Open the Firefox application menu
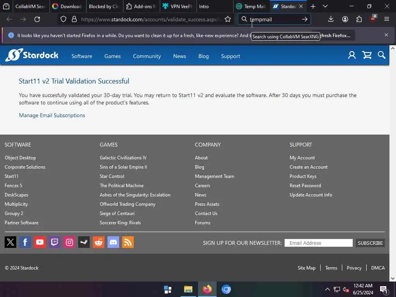 (386, 19)
